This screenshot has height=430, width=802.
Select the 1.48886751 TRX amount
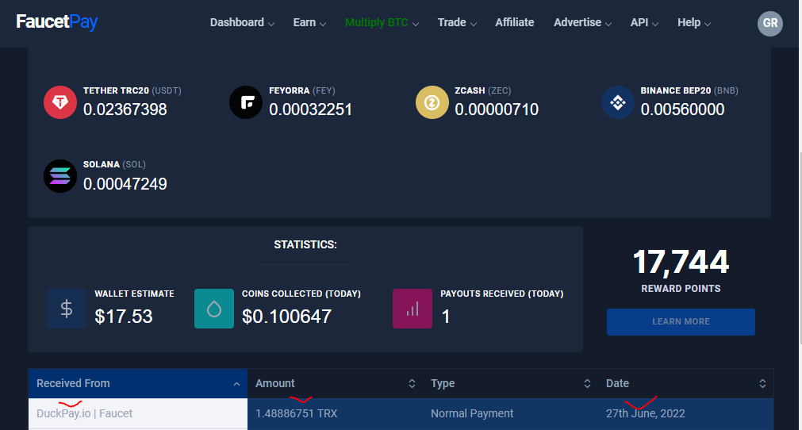pos(296,413)
